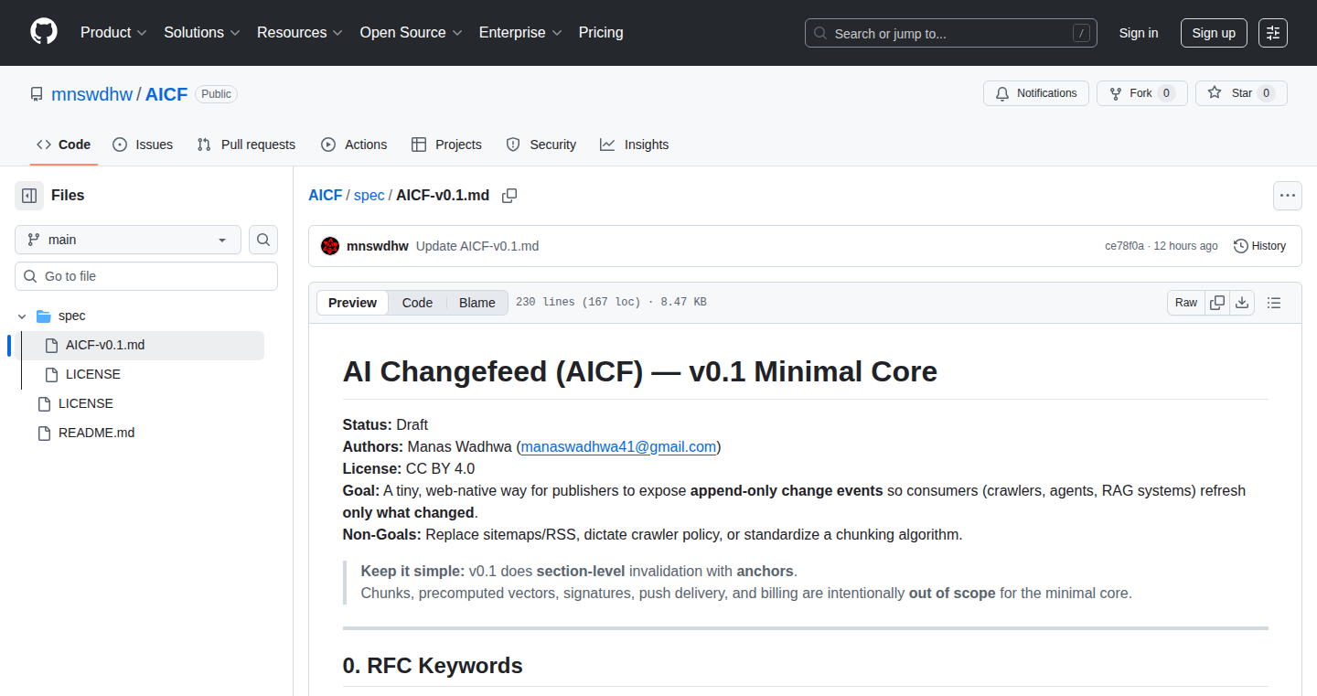Click the Notifications bell button
1317x696 pixels.
(1036, 93)
